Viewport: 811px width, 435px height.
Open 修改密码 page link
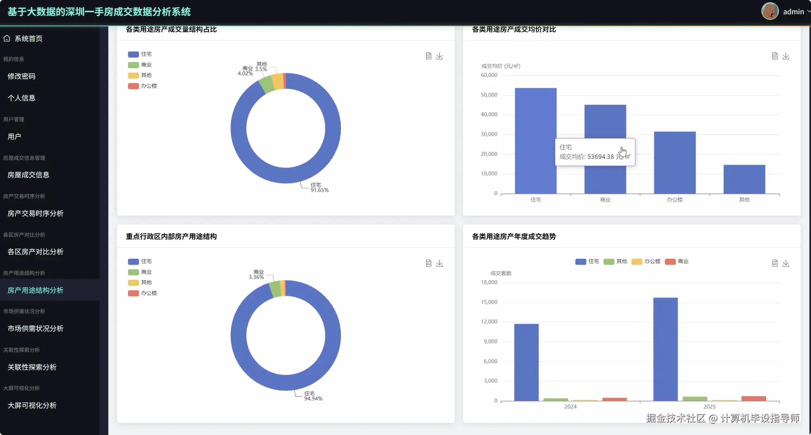click(x=21, y=76)
